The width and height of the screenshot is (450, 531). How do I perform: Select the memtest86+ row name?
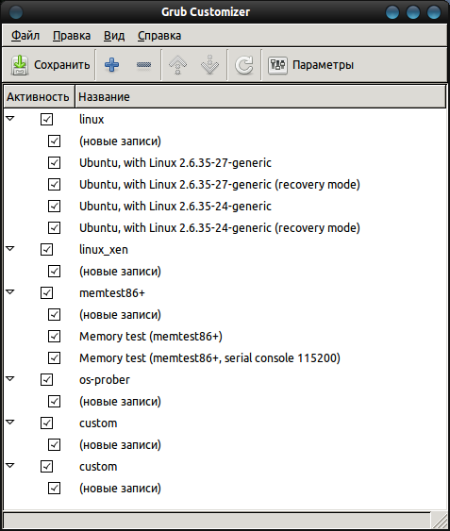112,293
